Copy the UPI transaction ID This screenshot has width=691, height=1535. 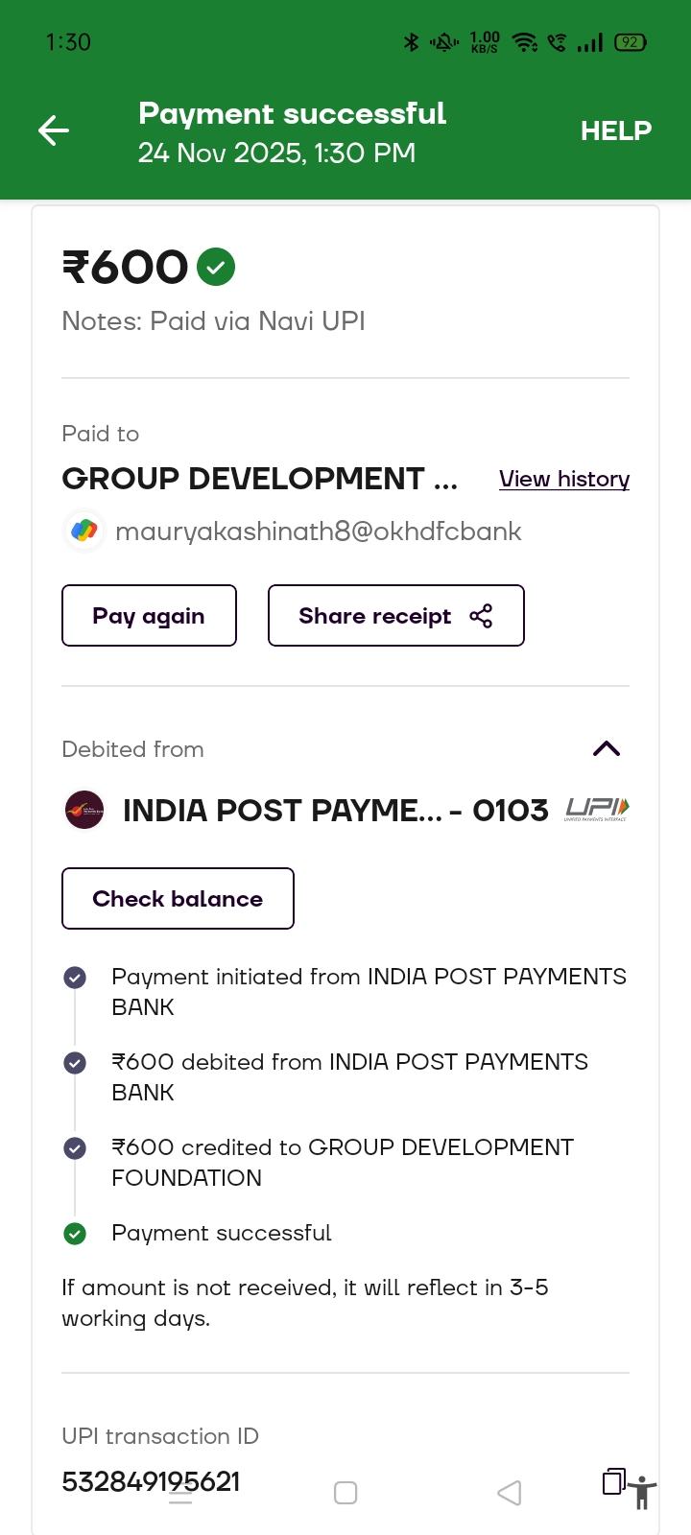tap(613, 1481)
